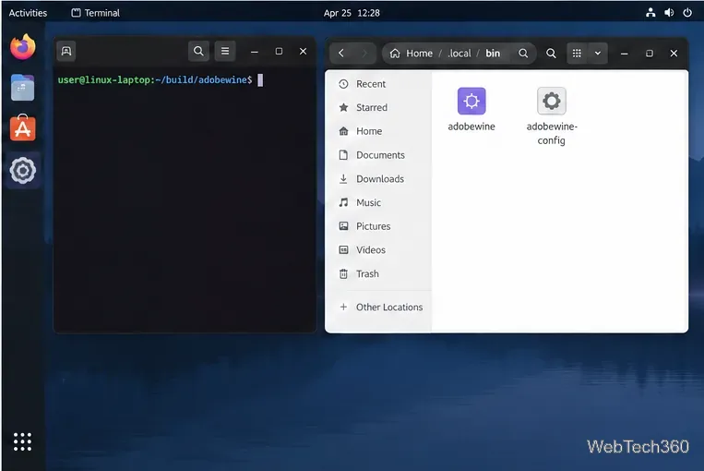Go back in Files window
The image size is (704, 471).
tap(341, 54)
